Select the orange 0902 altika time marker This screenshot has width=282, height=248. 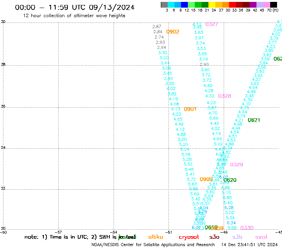click(173, 32)
